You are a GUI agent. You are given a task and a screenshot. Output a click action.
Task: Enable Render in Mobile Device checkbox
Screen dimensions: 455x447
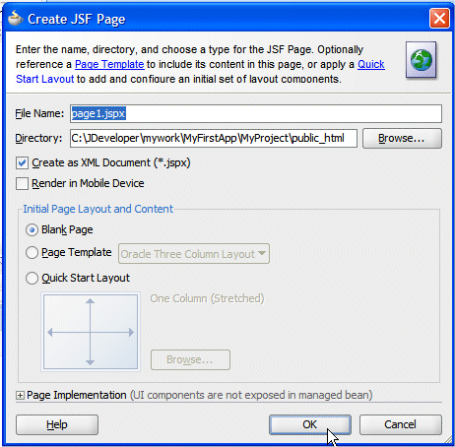click(x=22, y=183)
